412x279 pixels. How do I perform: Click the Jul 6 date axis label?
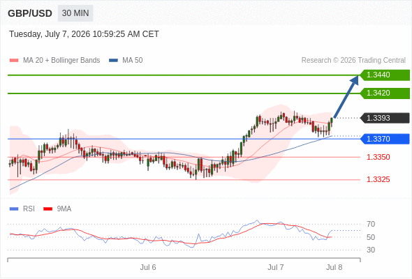(148, 267)
